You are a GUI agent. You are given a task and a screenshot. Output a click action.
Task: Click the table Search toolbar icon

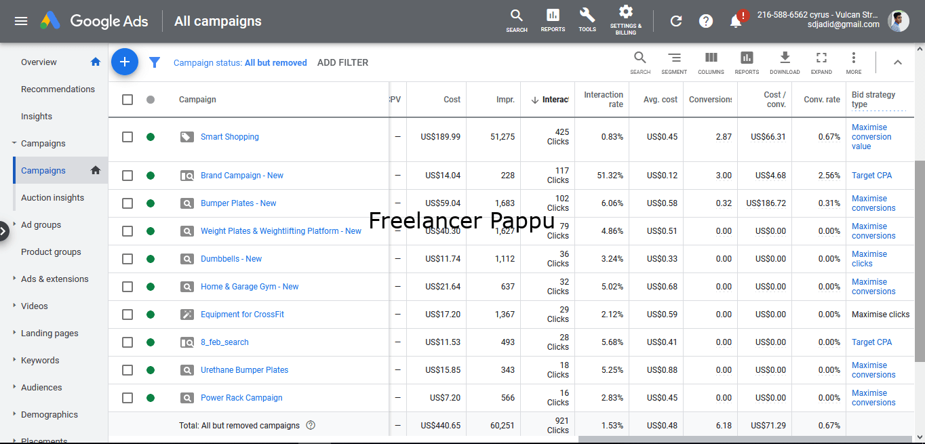click(x=640, y=62)
